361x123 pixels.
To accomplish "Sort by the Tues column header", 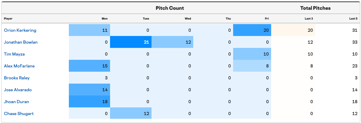I will [146, 19].
